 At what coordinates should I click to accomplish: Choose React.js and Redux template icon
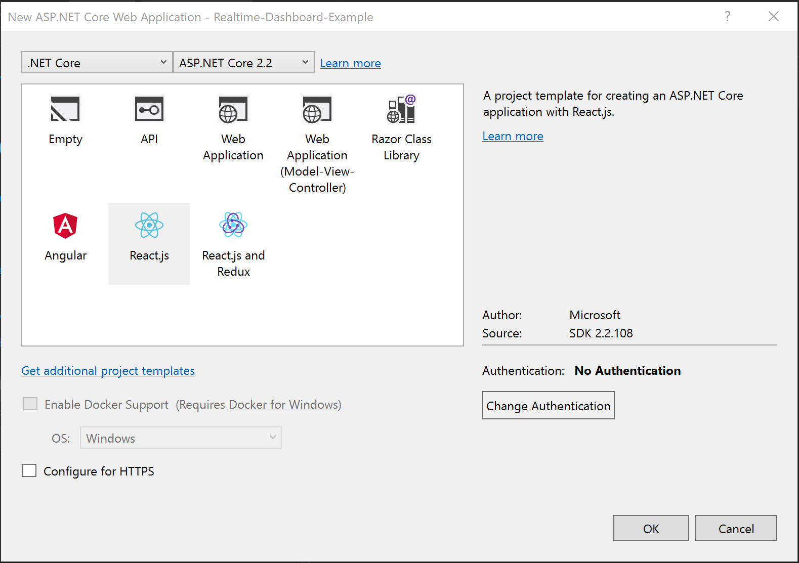pyautogui.click(x=233, y=225)
